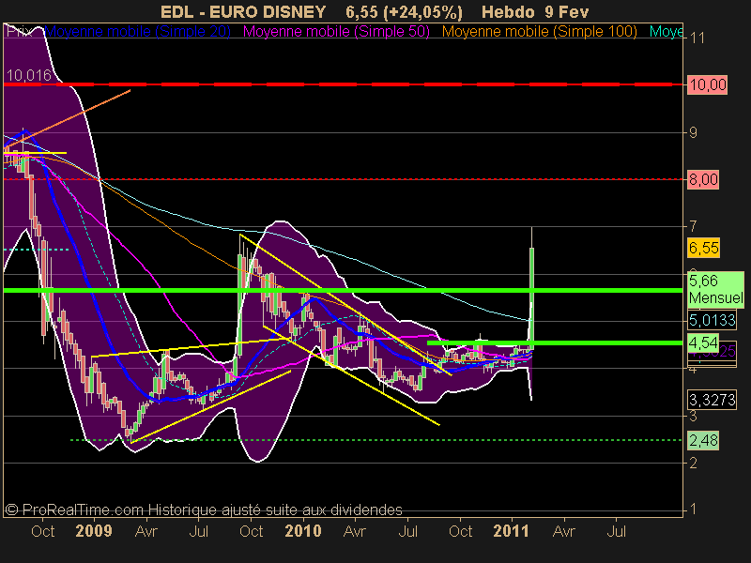The width and height of the screenshot is (751, 563).
Task: Click the "10,016" label near the chart's top-left
Action: 29,75
